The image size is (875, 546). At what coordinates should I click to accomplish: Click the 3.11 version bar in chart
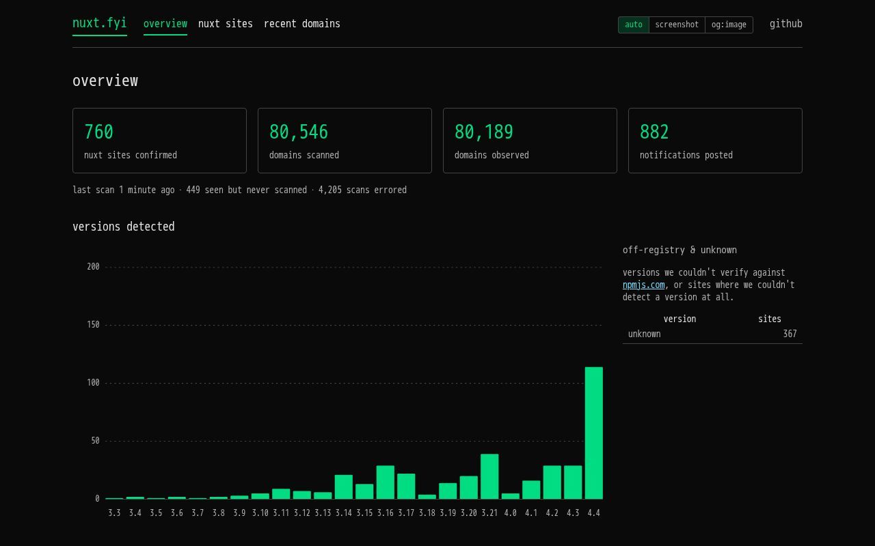click(281, 494)
